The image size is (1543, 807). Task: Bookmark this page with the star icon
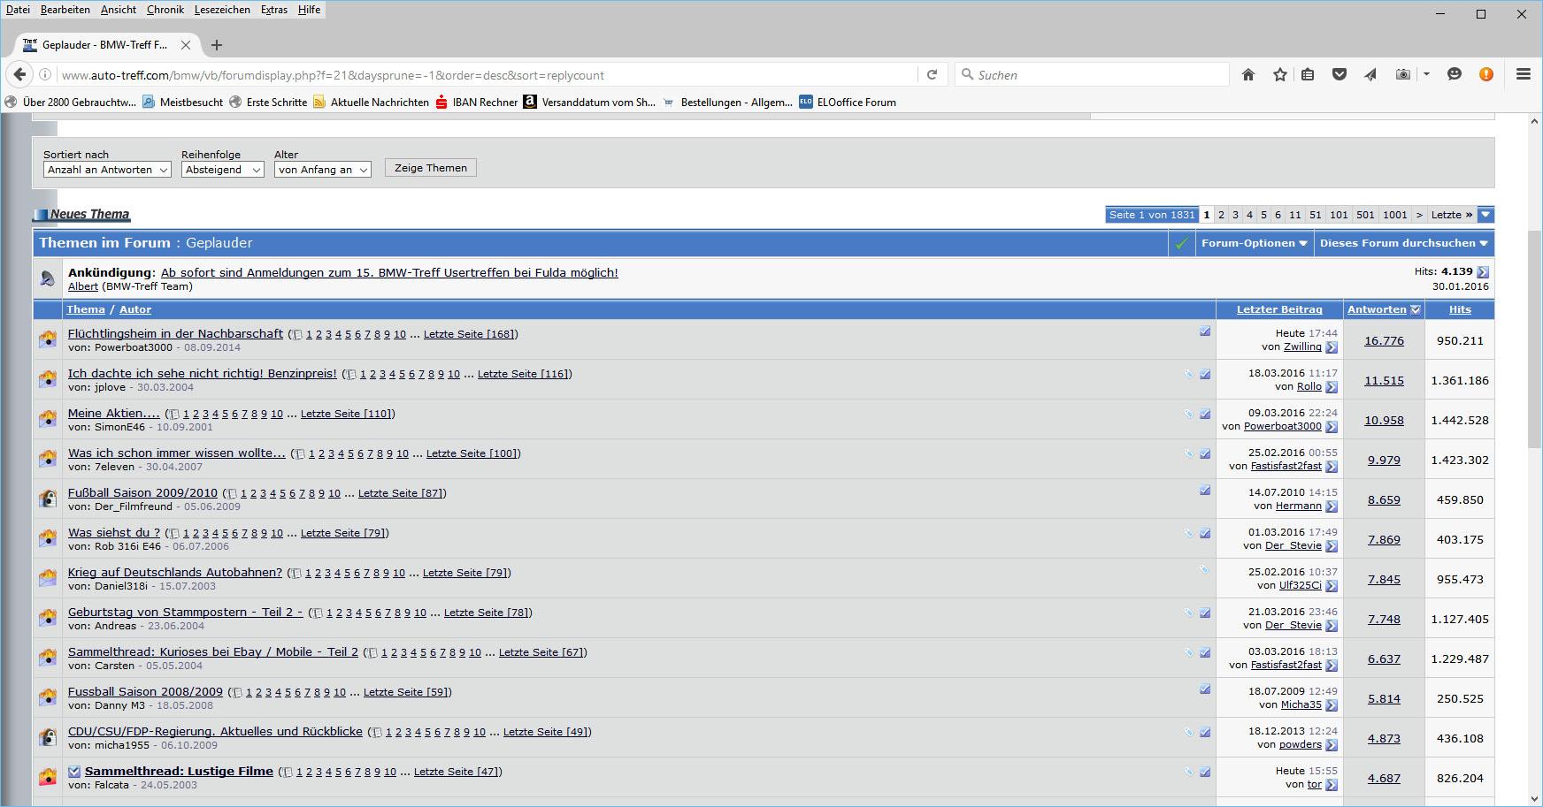pos(1279,75)
